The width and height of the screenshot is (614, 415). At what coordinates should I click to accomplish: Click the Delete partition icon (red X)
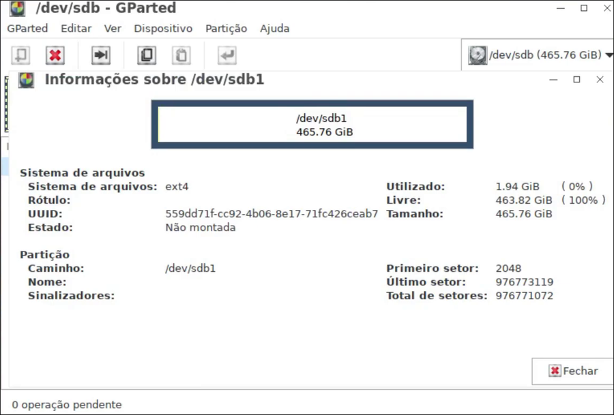[55, 55]
